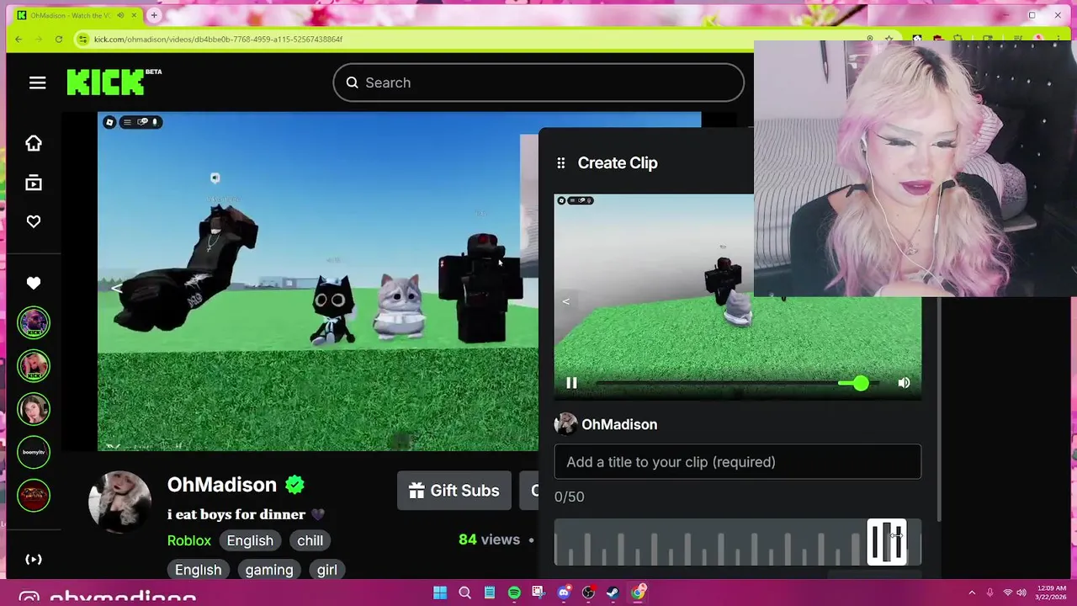Reload the page with browser refresh button
1077x606 pixels.
[x=58, y=39]
